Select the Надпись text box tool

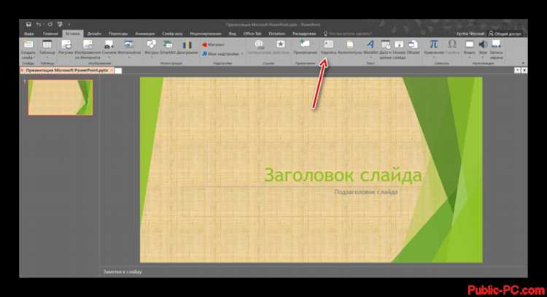point(328,47)
